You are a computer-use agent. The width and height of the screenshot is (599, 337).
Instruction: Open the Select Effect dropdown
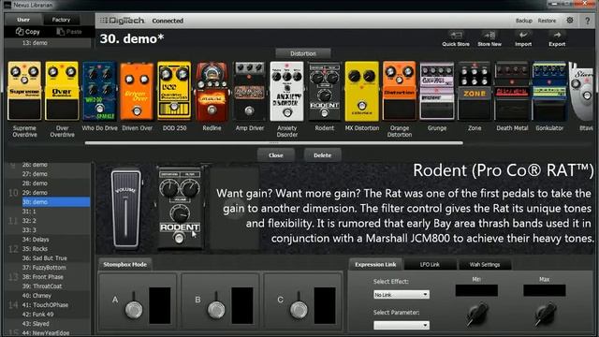[402, 295]
